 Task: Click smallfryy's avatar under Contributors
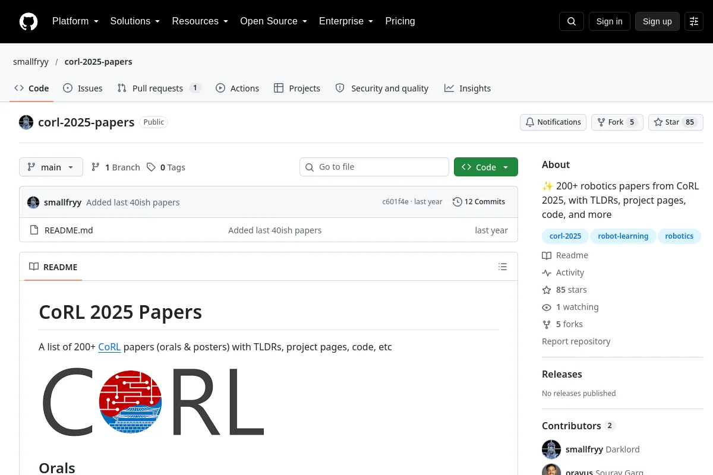pyautogui.click(x=551, y=449)
